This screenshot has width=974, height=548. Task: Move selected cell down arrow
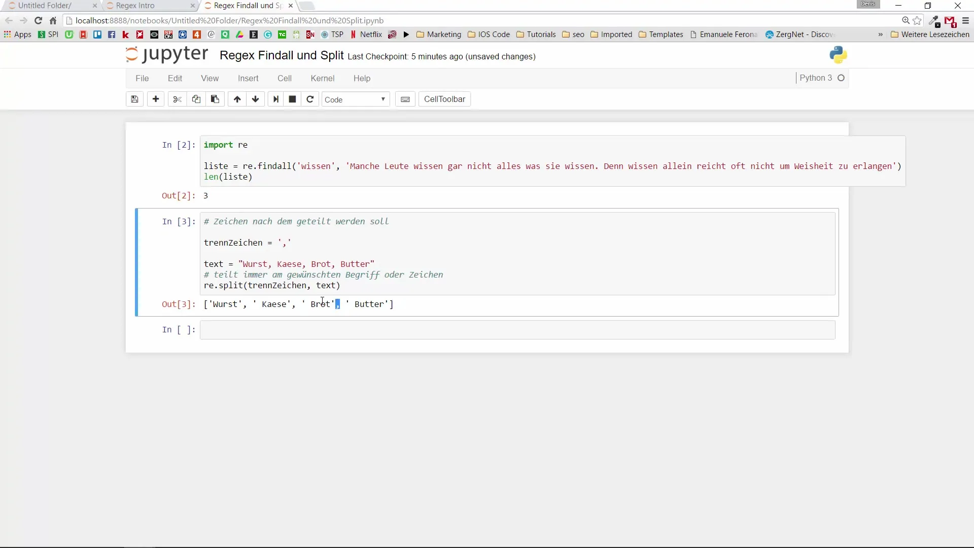coord(256,99)
